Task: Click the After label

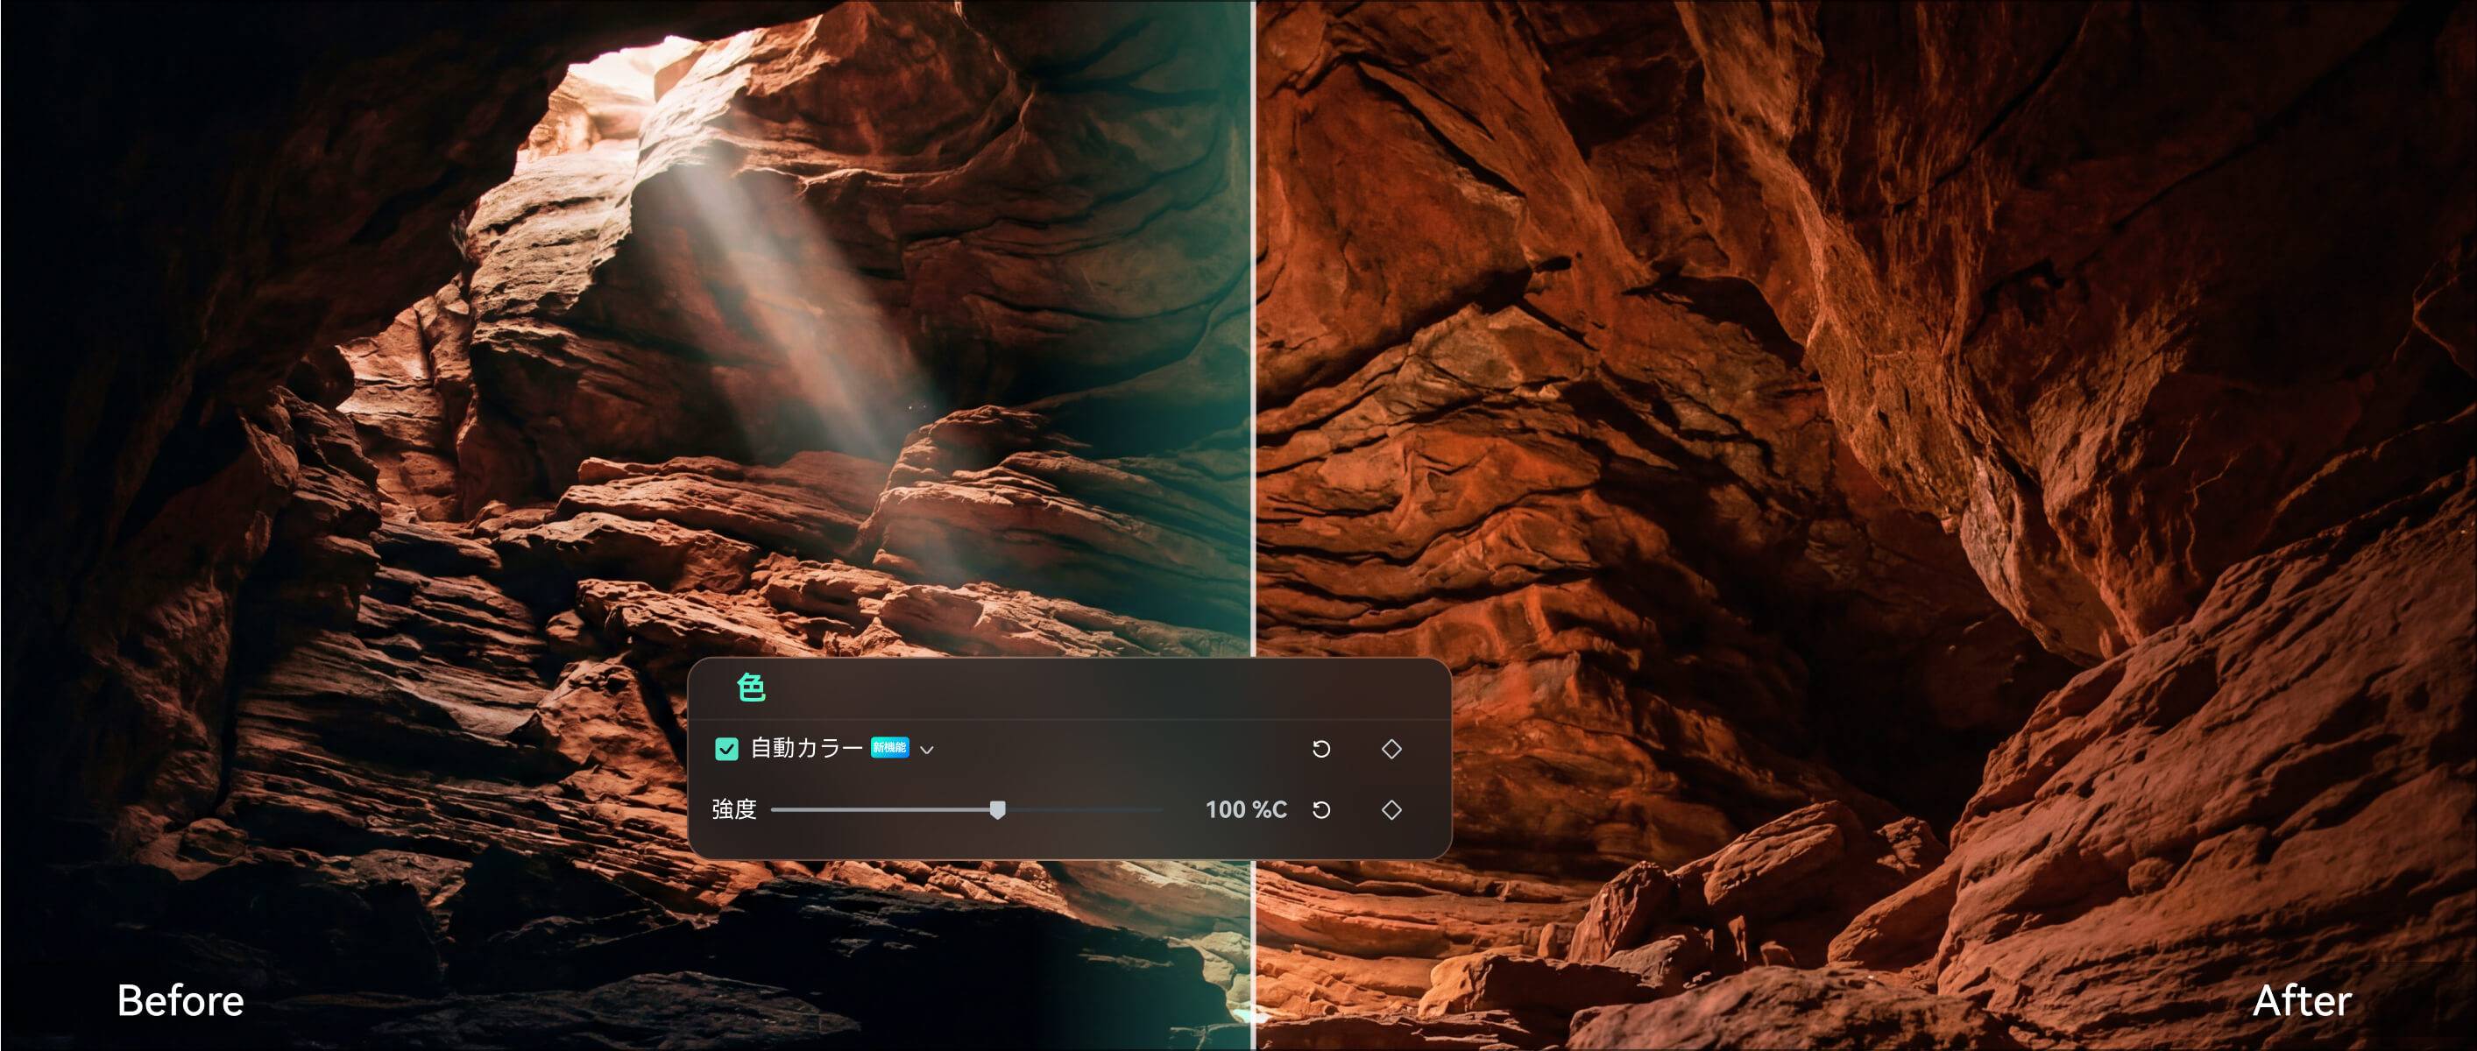Action: pos(2302,1001)
